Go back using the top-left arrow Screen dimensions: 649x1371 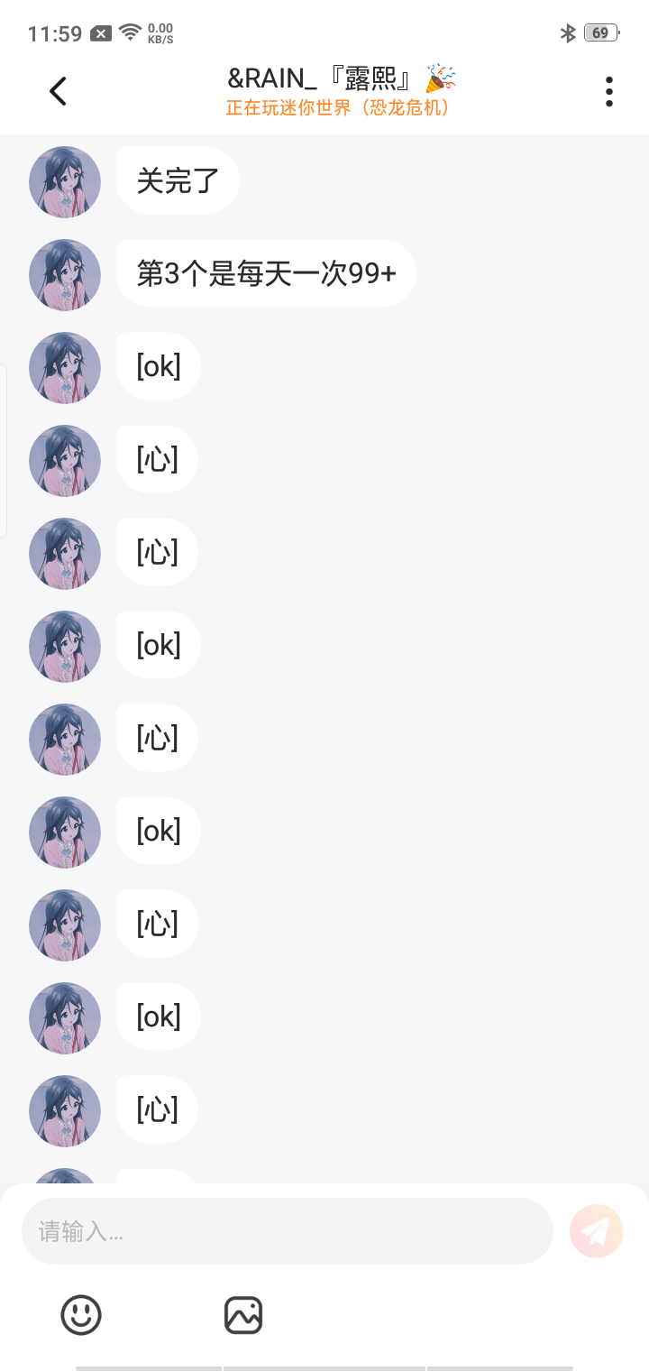[x=58, y=91]
